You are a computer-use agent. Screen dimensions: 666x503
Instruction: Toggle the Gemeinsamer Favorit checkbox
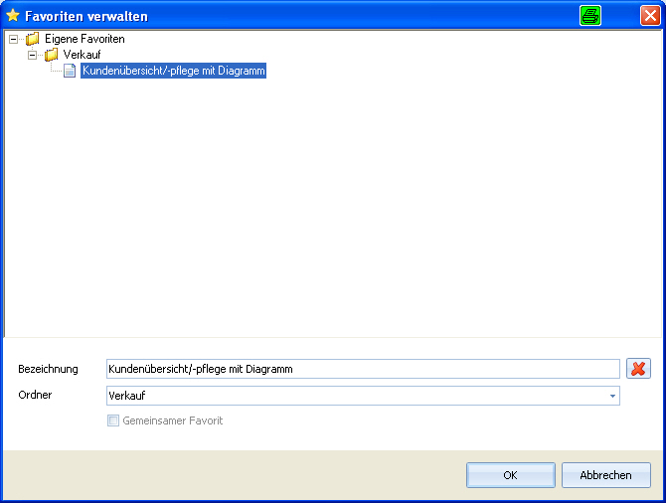pyautogui.click(x=113, y=420)
